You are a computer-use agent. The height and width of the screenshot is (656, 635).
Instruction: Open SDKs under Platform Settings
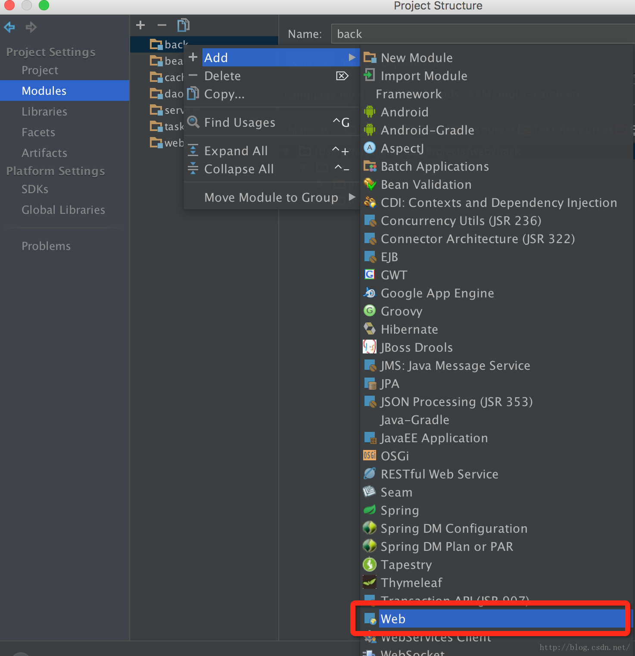point(35,189)
